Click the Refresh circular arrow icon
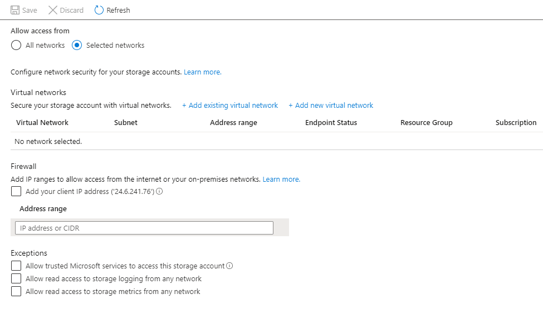This screenshot has height=309, width=543. (99, 10)
